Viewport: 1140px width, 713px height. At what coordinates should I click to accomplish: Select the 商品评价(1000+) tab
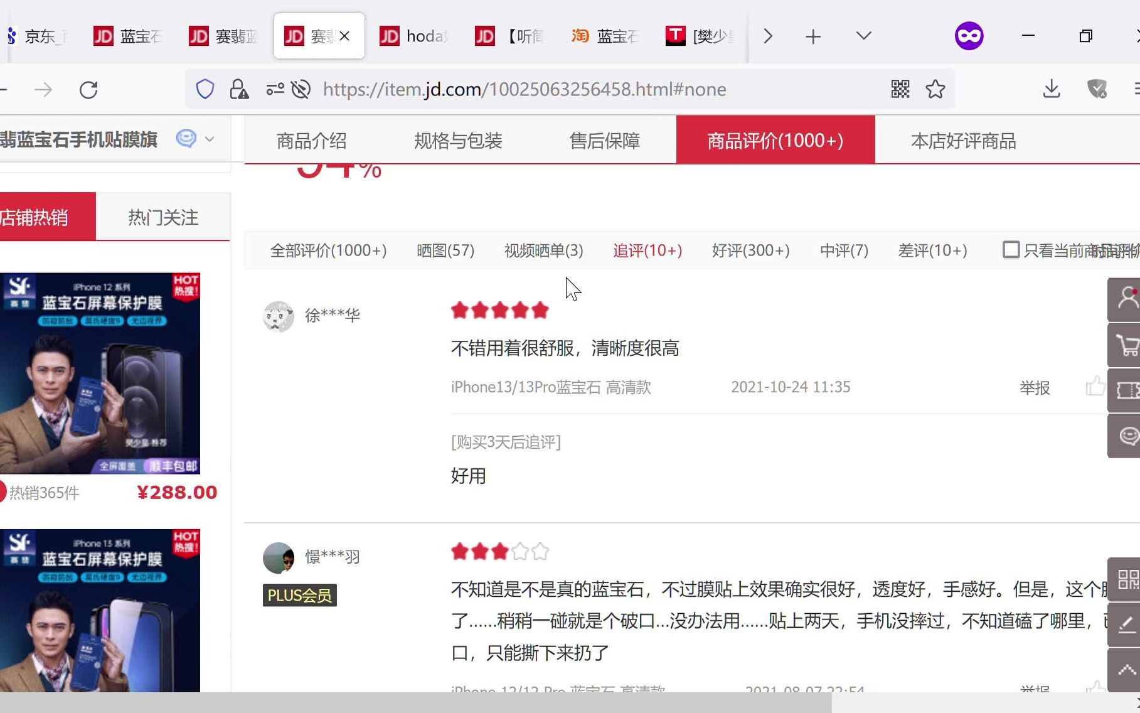click(x=775, y=140)
